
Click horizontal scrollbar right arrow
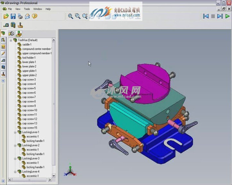coord(50,180)
